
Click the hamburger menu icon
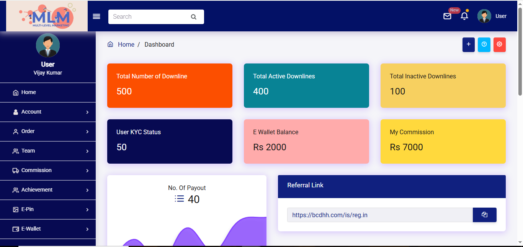[x=96, y=16]
